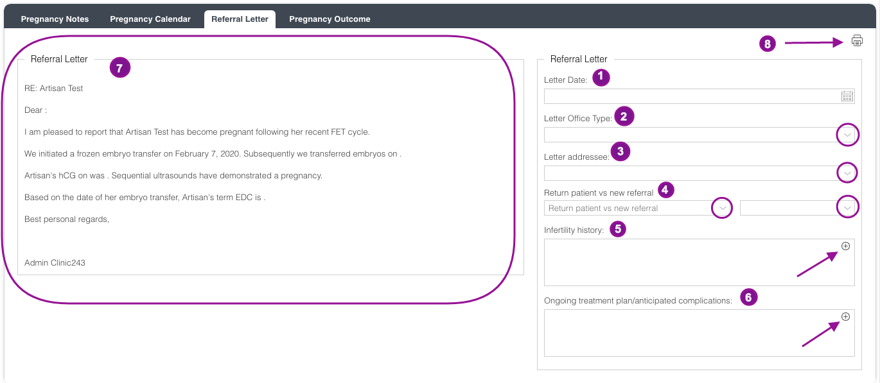
Task: Expand the Letter Office Type dropdown
Action: pos(848,135)
